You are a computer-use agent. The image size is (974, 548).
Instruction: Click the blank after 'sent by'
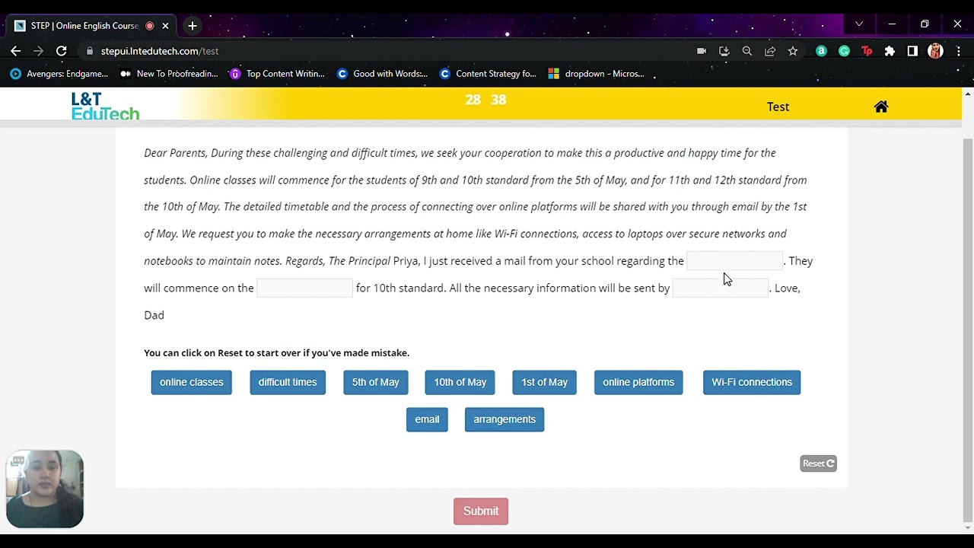720,288
